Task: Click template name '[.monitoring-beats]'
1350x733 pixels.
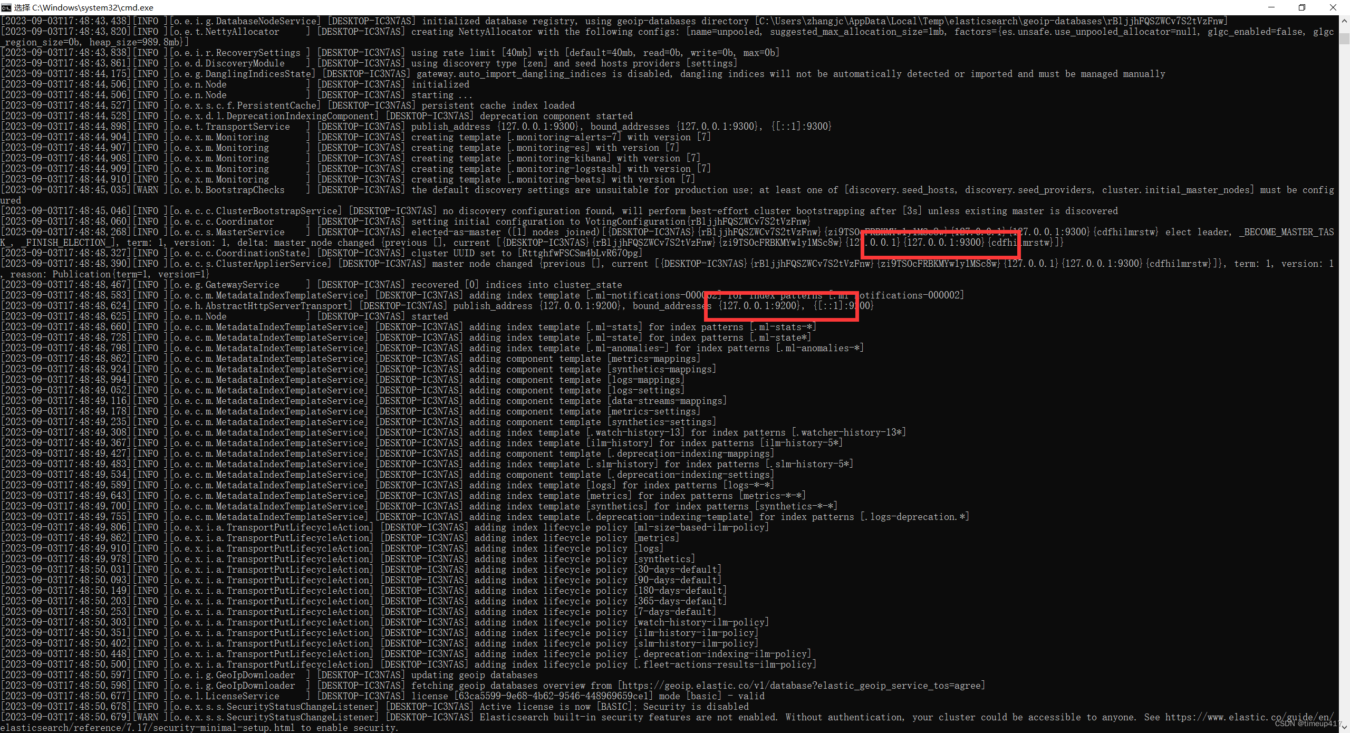Action: point(556,179)
